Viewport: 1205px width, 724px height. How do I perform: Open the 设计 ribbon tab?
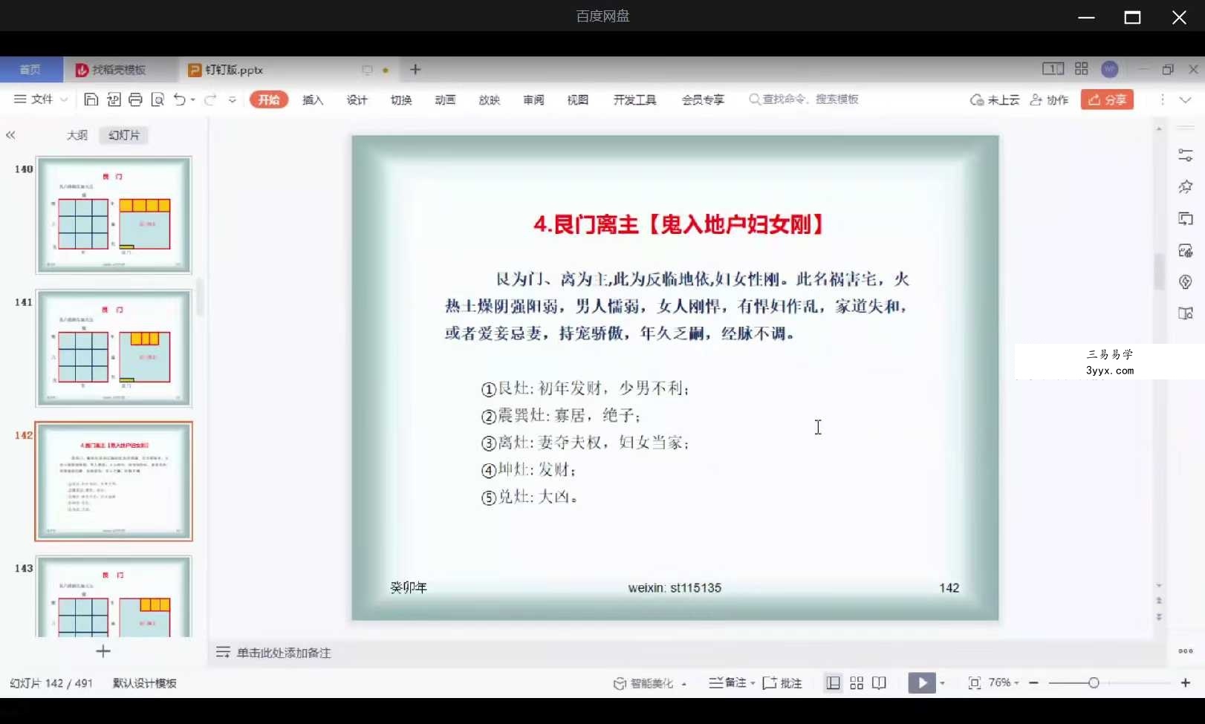point(357,100)
